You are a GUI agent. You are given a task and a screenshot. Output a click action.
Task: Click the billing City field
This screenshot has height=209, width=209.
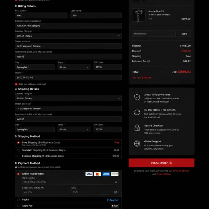pyautogui.click(x=35, y=67)
